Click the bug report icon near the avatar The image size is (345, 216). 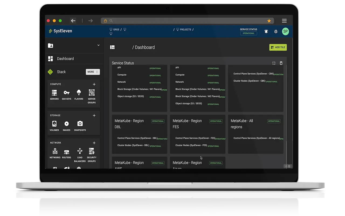click(276, 31)
